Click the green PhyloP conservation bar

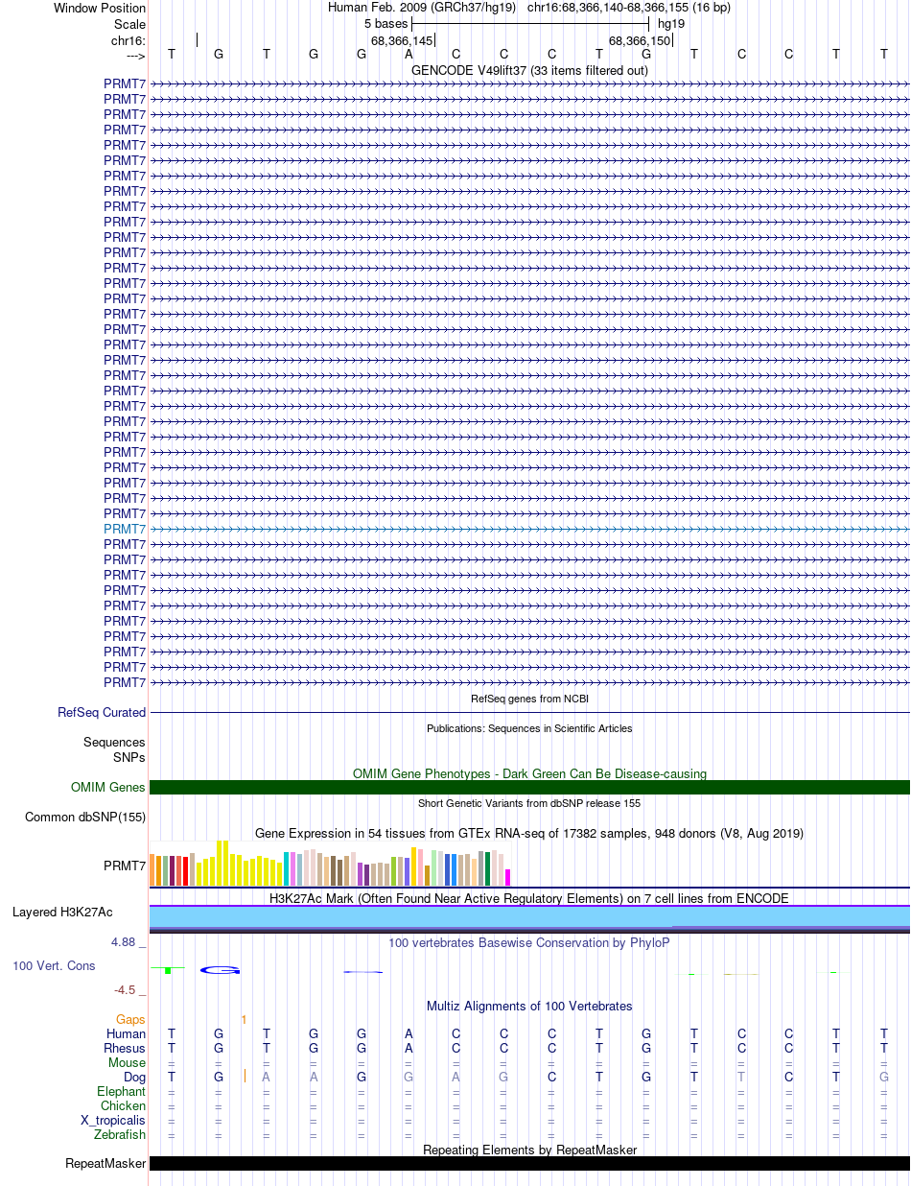(x=168, y=970)
